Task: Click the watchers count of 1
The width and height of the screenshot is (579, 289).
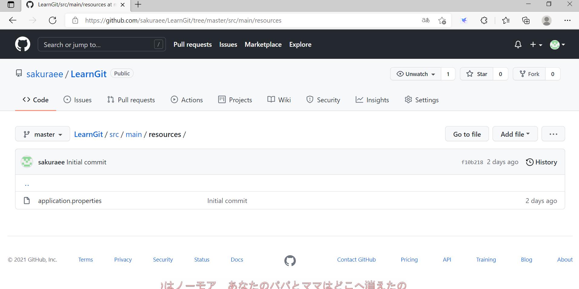Action: click(x=448, y=74)
